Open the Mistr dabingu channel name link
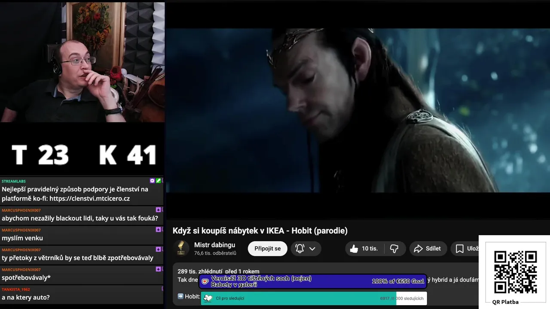Image resolution: width=550 pixels, height=309 pixels. (x=214, y=245)
